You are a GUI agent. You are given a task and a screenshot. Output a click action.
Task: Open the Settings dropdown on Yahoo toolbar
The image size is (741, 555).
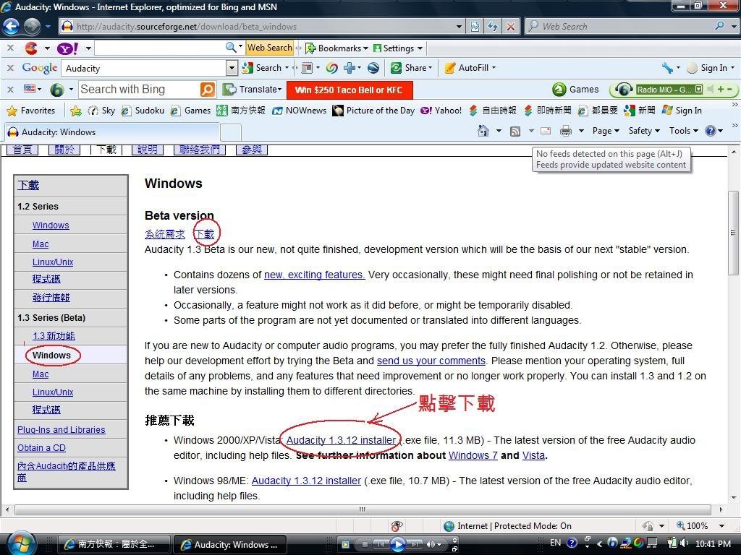point(397,48)
